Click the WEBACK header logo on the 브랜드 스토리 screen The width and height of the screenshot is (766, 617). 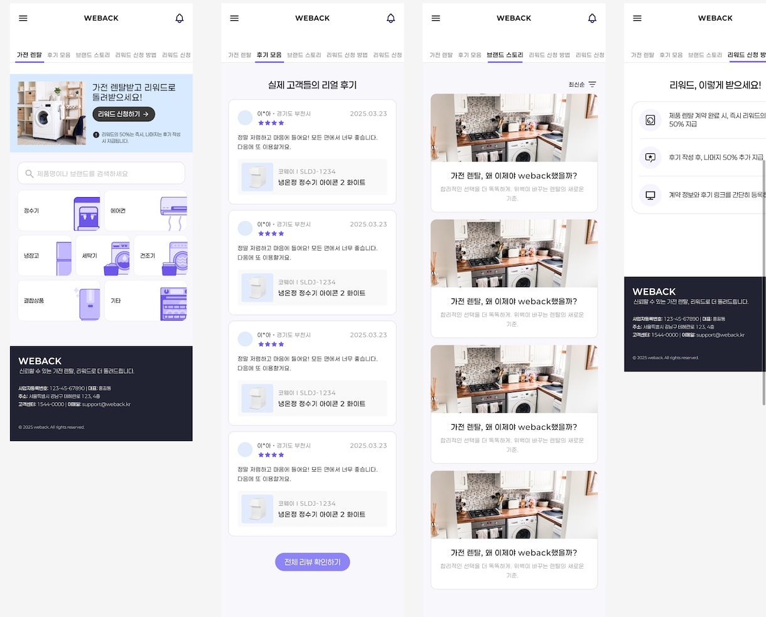point(514,18)
